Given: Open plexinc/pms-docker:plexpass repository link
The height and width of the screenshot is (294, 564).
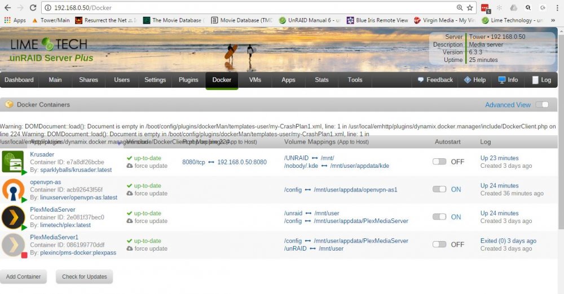Looking at the screenshot, I should click(78, 253).
